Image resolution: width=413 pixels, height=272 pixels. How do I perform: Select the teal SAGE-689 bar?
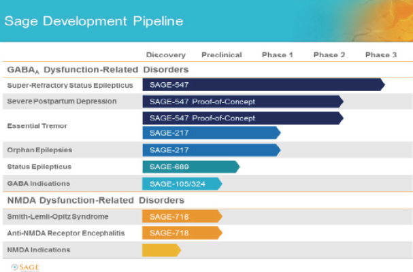[191, 167]
